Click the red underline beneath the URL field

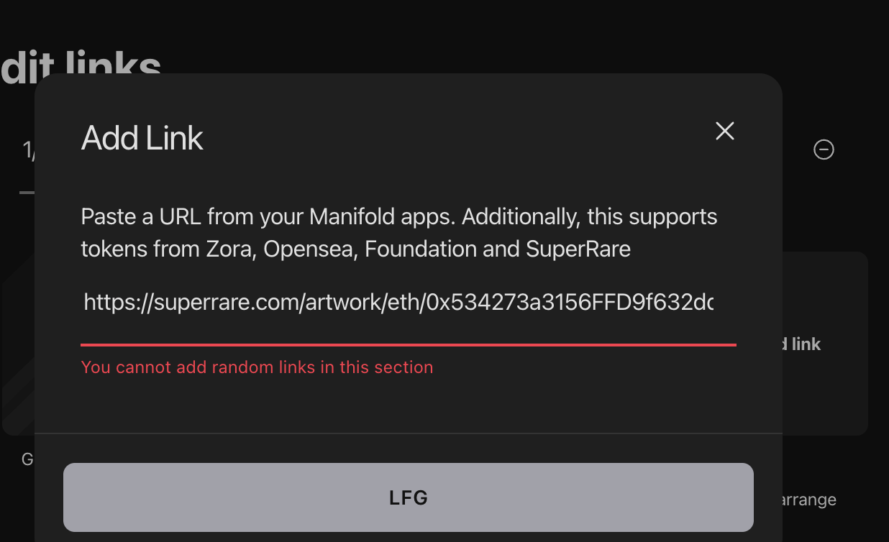(409, 345)
